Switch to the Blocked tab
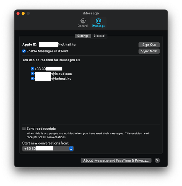 (x=99, y=36)
